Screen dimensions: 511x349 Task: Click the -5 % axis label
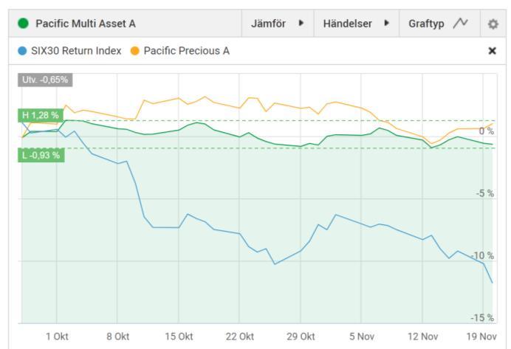coord(485,193)
